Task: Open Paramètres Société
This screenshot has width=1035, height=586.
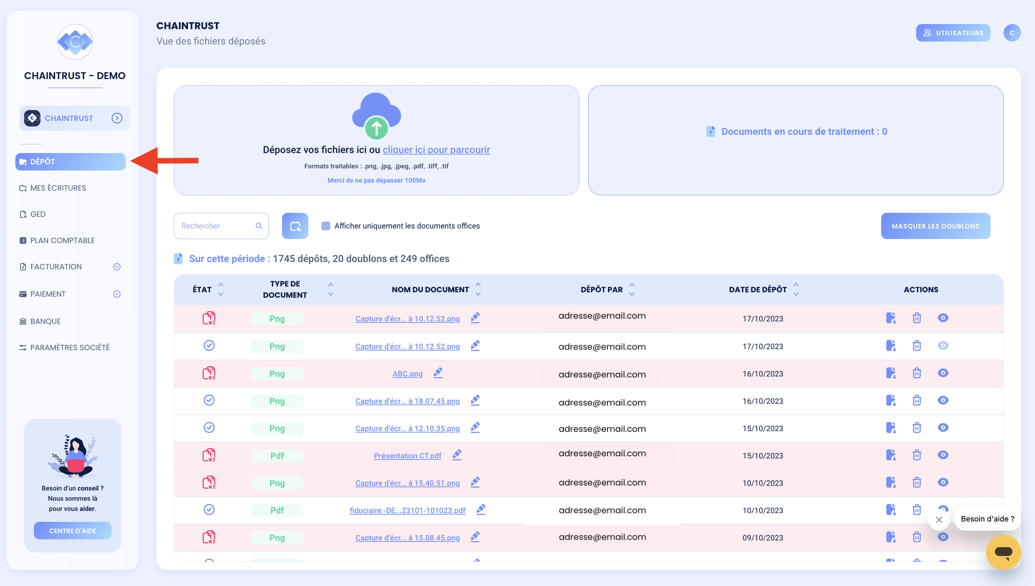Action: coord(65,347)
